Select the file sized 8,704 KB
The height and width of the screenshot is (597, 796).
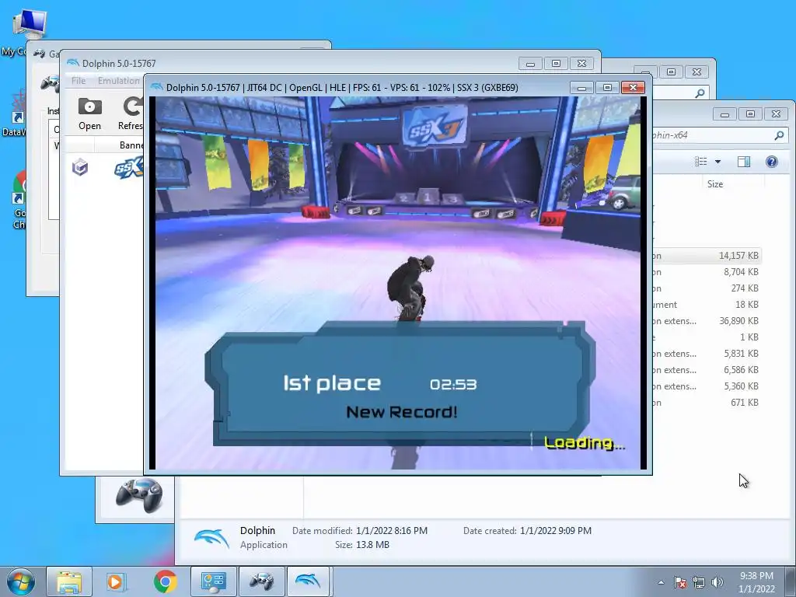click(707, 271)
